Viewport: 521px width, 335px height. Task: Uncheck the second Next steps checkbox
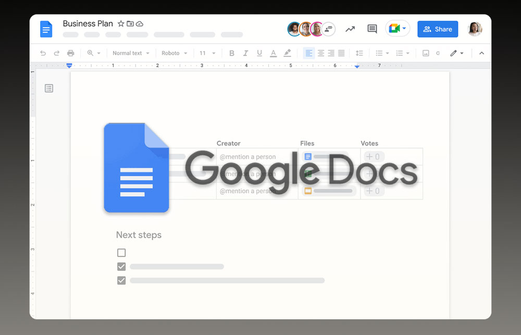121,267
